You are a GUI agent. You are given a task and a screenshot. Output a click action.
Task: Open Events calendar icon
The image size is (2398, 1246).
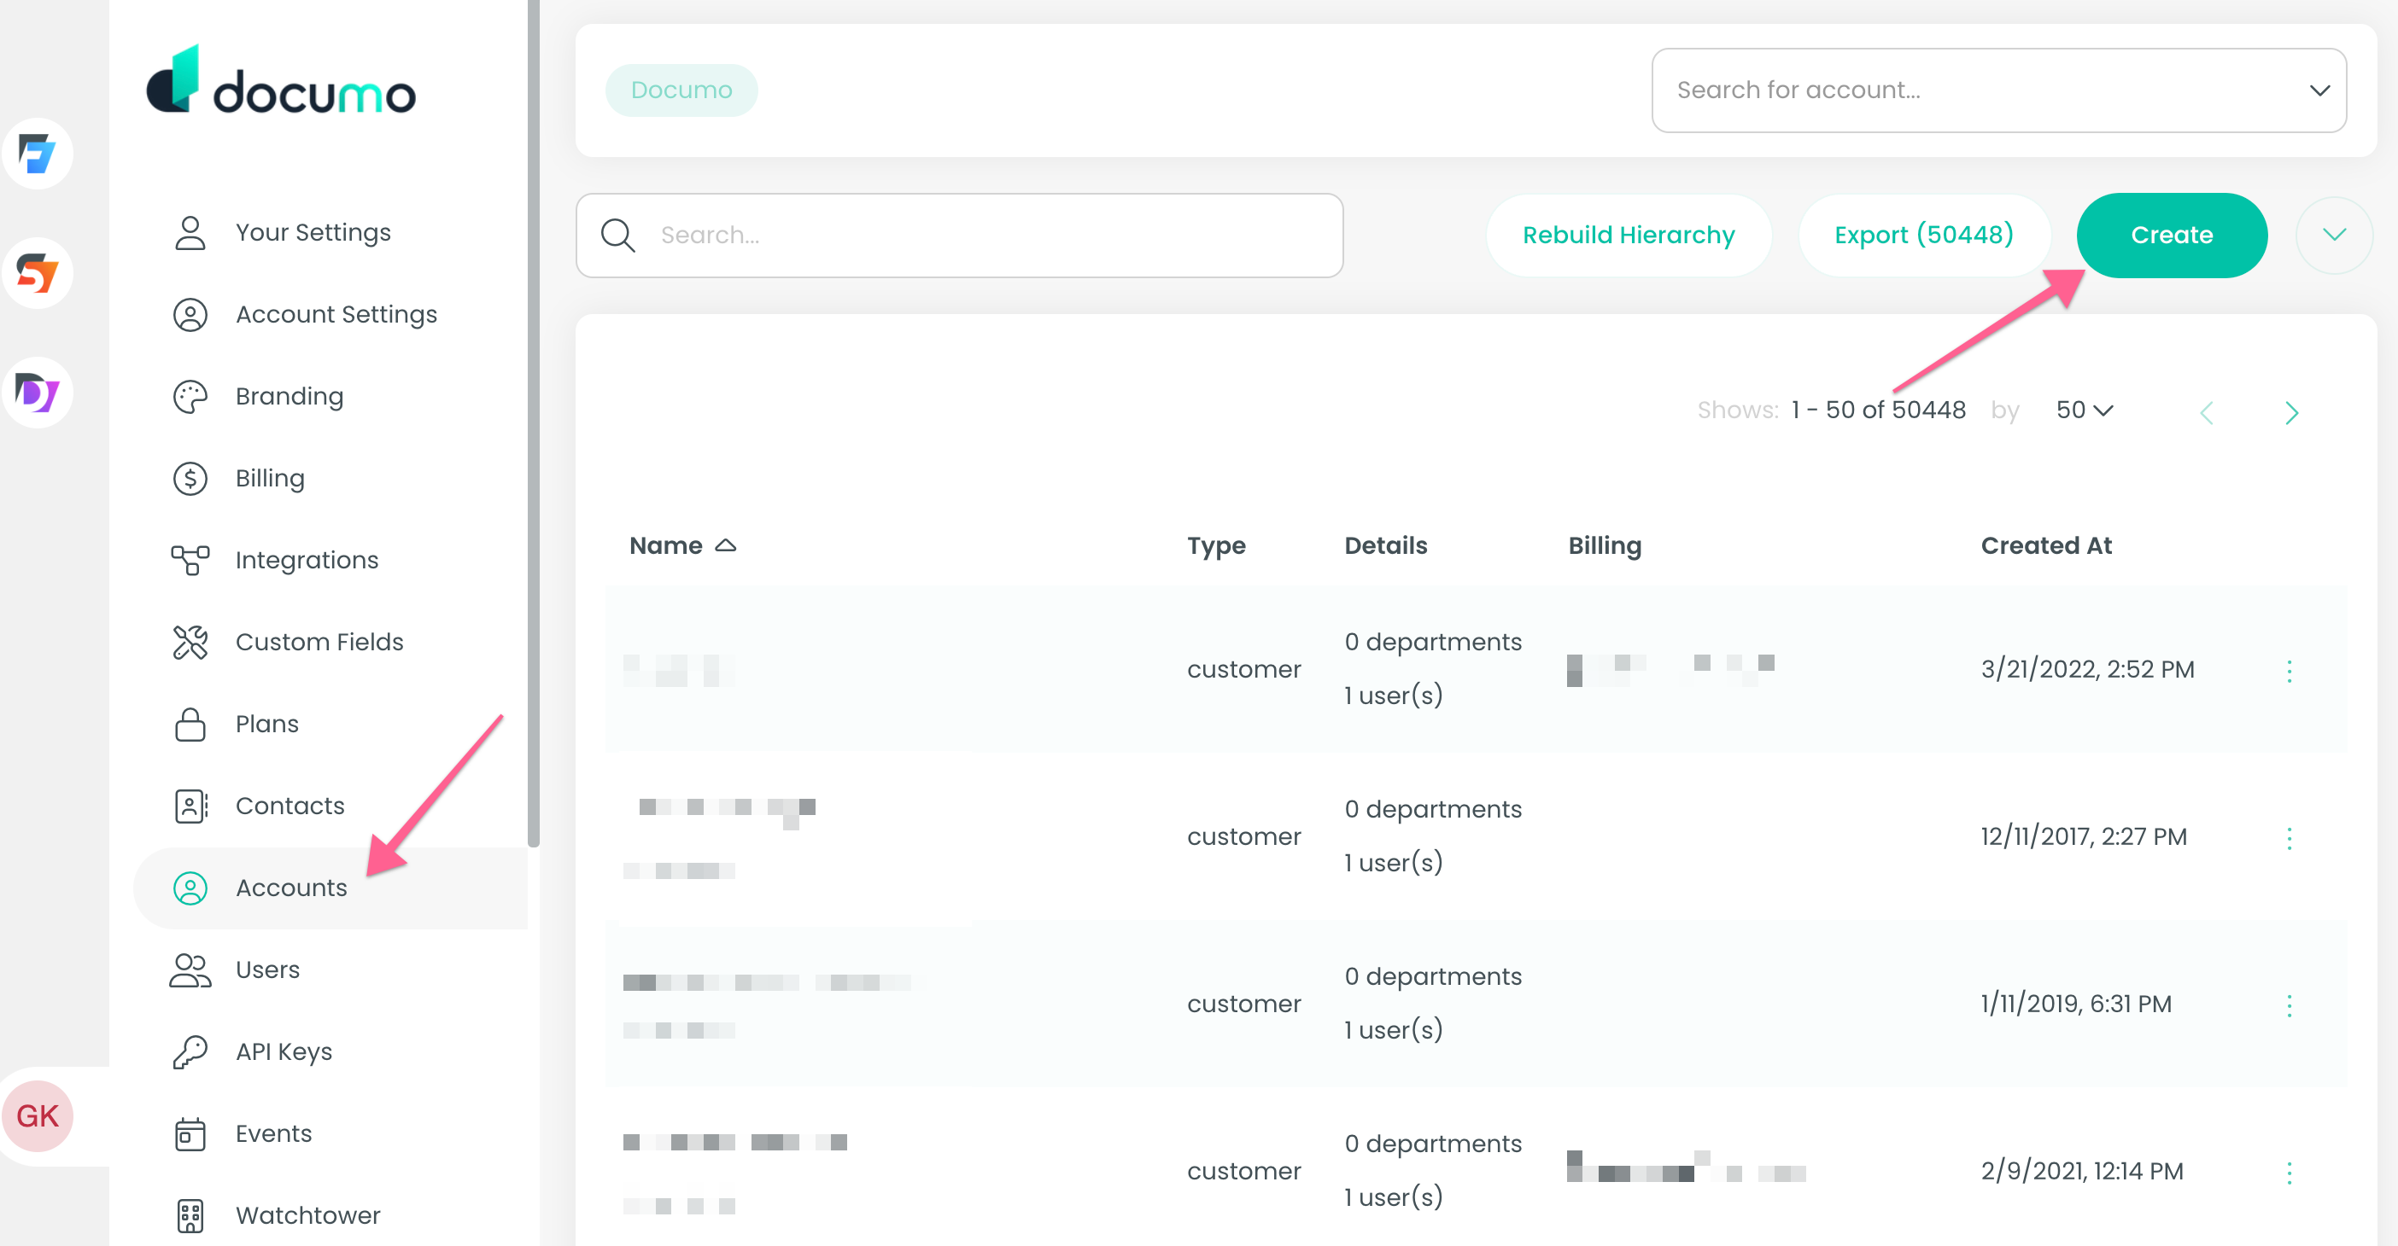coord(190,1132)
